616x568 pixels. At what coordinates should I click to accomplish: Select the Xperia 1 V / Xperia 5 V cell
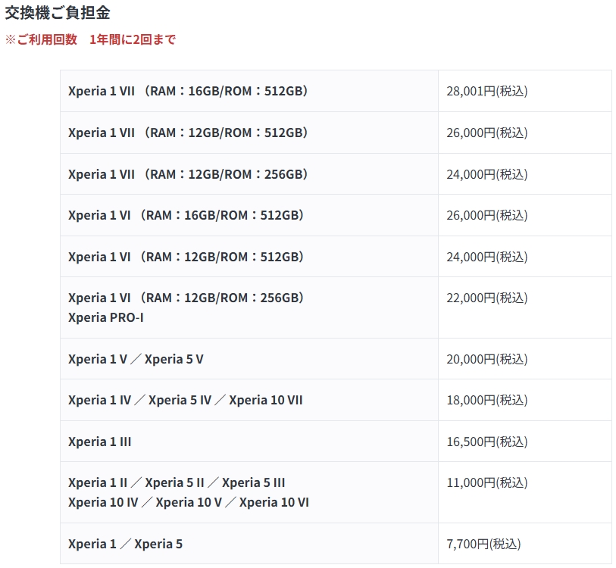136,359
